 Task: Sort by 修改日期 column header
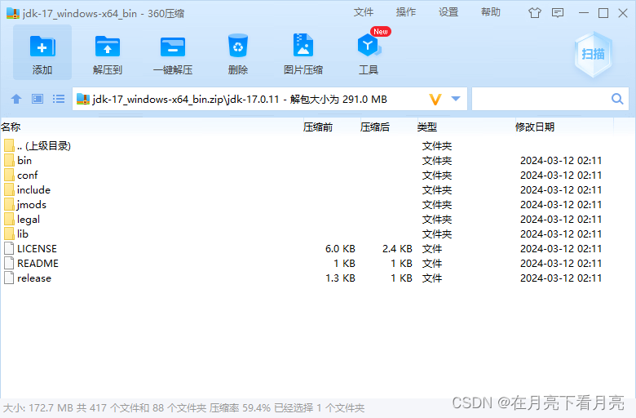535,127
